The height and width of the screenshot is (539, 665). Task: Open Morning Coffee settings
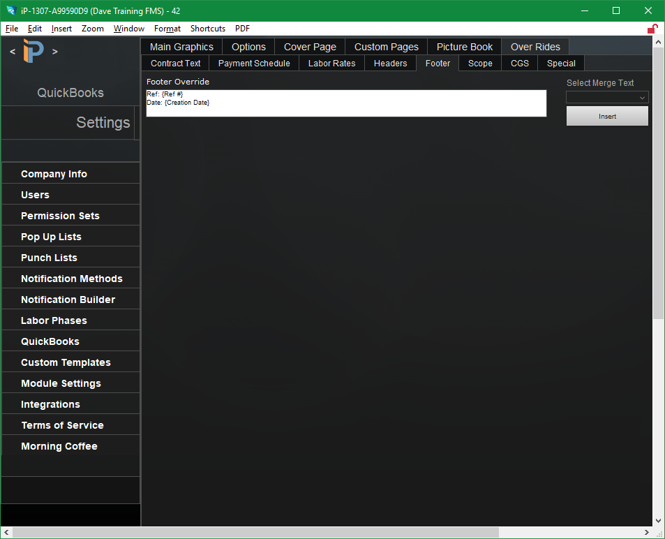(59, 446)
